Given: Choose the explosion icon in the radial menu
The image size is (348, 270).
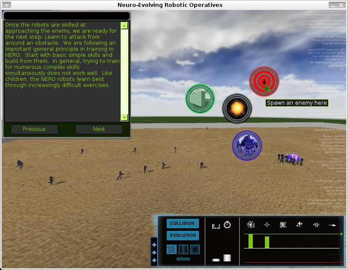Looking at the screenshot, I should pyautogui.click(x=237, y=108).
